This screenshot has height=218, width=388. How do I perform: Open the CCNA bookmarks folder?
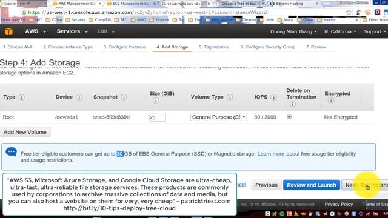tap(54, 20)
